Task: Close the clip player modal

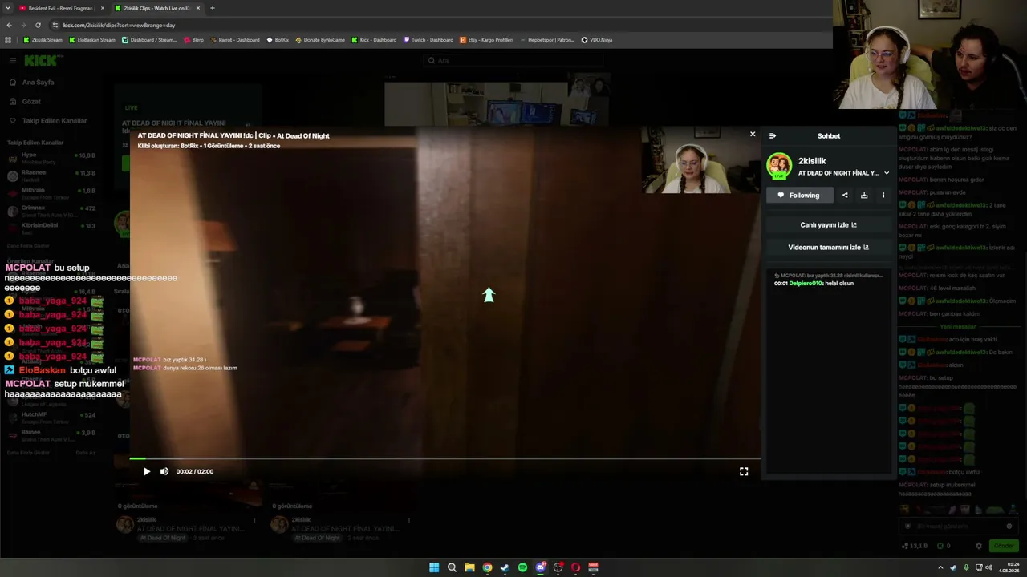Action: tap(753, 135)
